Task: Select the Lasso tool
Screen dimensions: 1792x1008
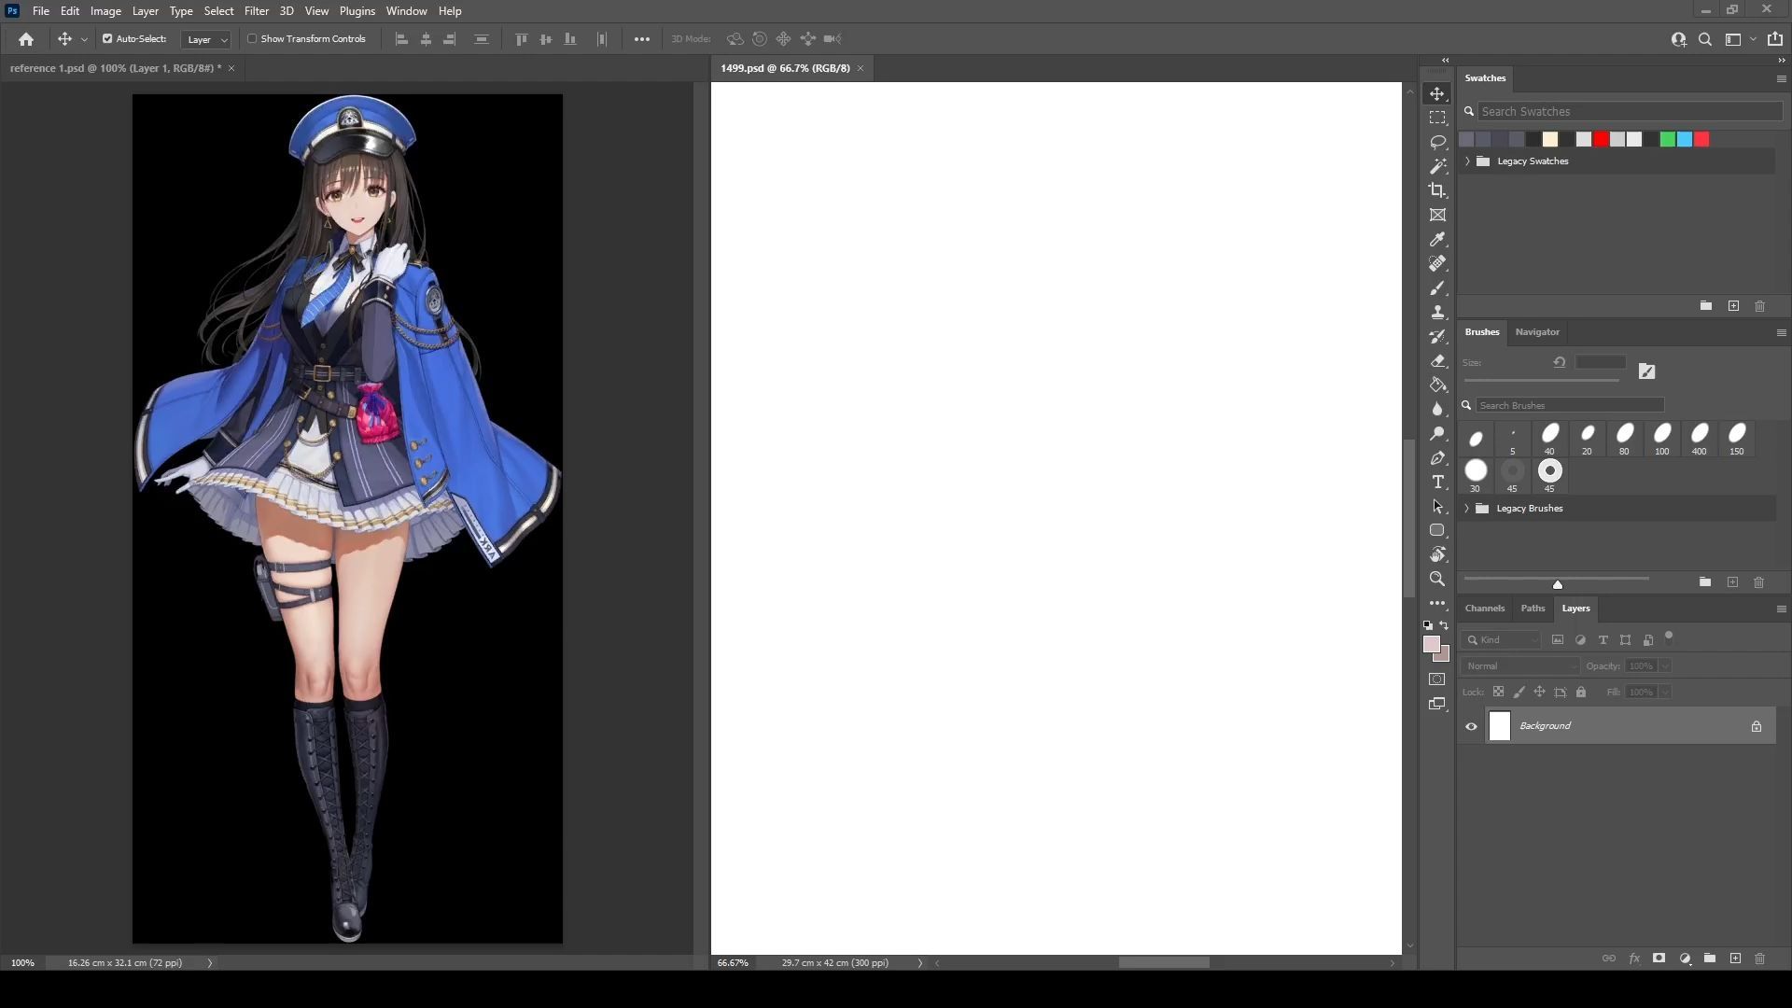Action: click(x=1437, y=142)
